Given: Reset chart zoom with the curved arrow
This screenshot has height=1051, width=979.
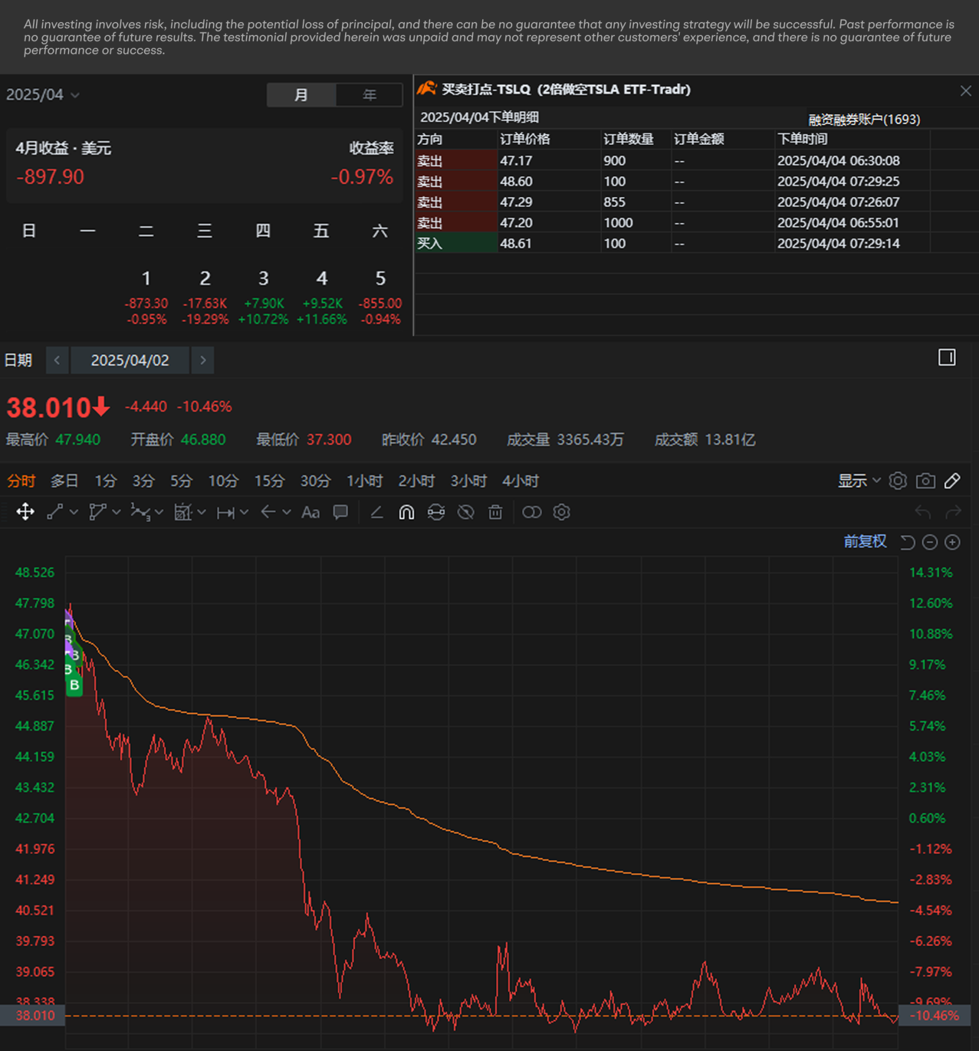Looking at the screenshot, I should click(x=907, y=542).
